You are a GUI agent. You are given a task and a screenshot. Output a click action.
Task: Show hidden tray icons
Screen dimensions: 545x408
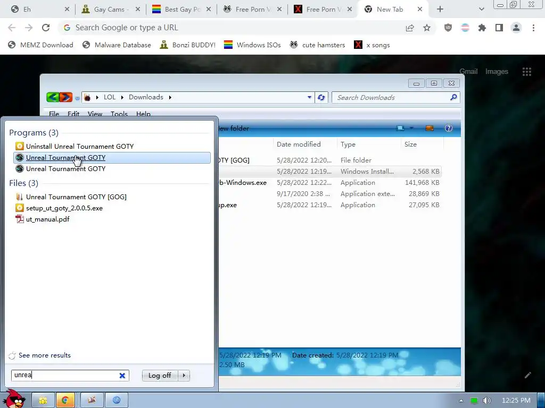coord(461,401)
